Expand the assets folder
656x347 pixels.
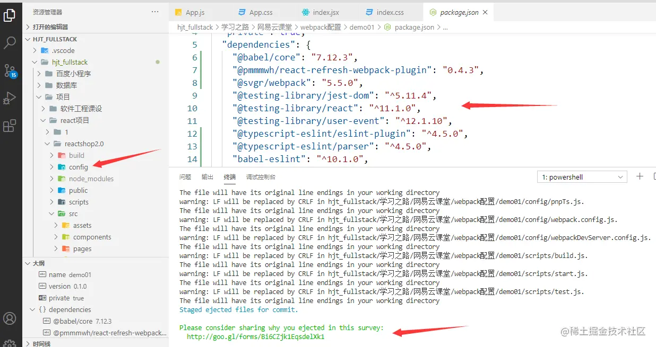(x=96, y=225)
